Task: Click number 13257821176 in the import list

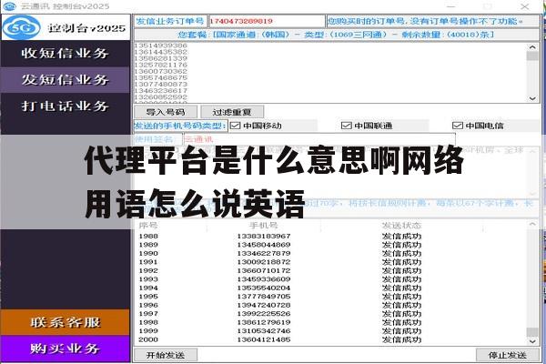Action: click(x=161, y=65)
